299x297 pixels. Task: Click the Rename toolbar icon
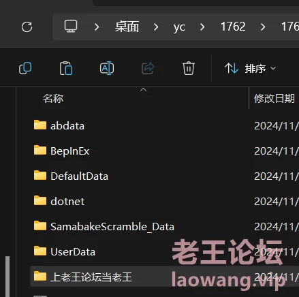point(107,68)
